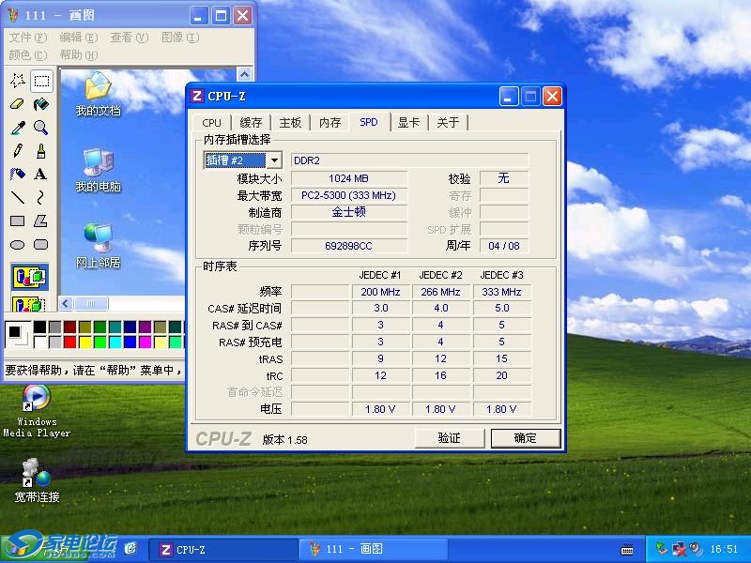Open the 帮助 menu in Paint

[x=79, y=55]
